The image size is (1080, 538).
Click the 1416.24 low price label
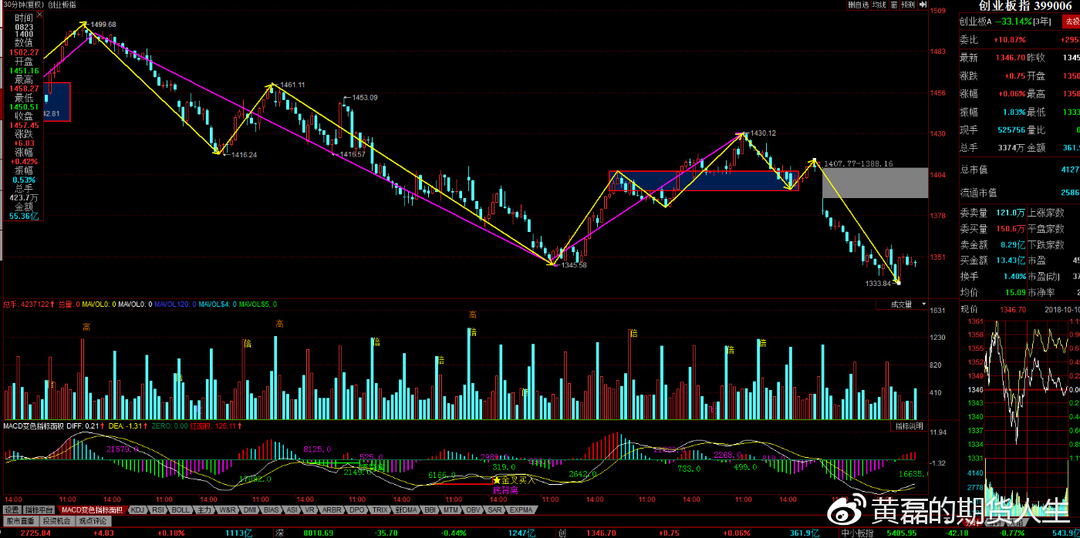click(x=244, y=155)
